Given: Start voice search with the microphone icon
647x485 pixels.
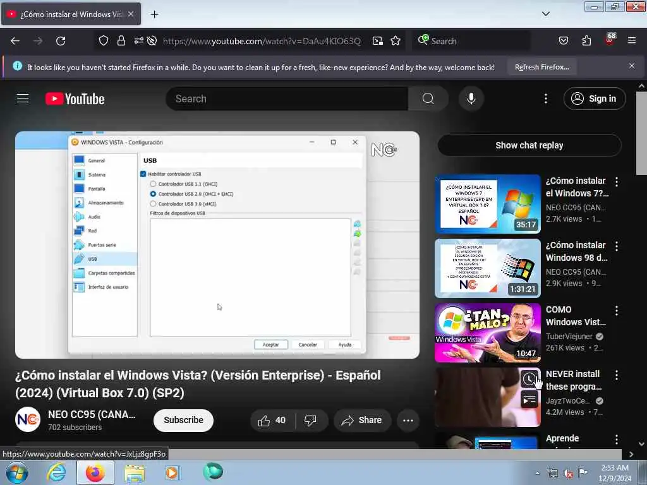Looking at the screenshot, I should pos(471,99).
